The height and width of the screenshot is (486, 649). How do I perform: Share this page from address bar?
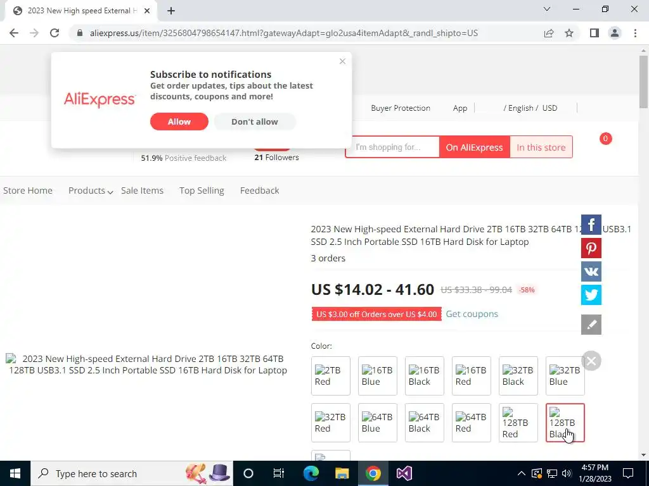click(549, 33)
